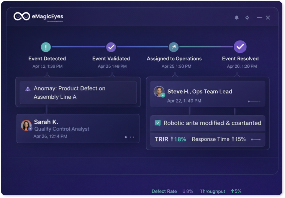Click the Event Validated checkmark icon
This screenshot has width=285, height=198.
coord(111,47)
